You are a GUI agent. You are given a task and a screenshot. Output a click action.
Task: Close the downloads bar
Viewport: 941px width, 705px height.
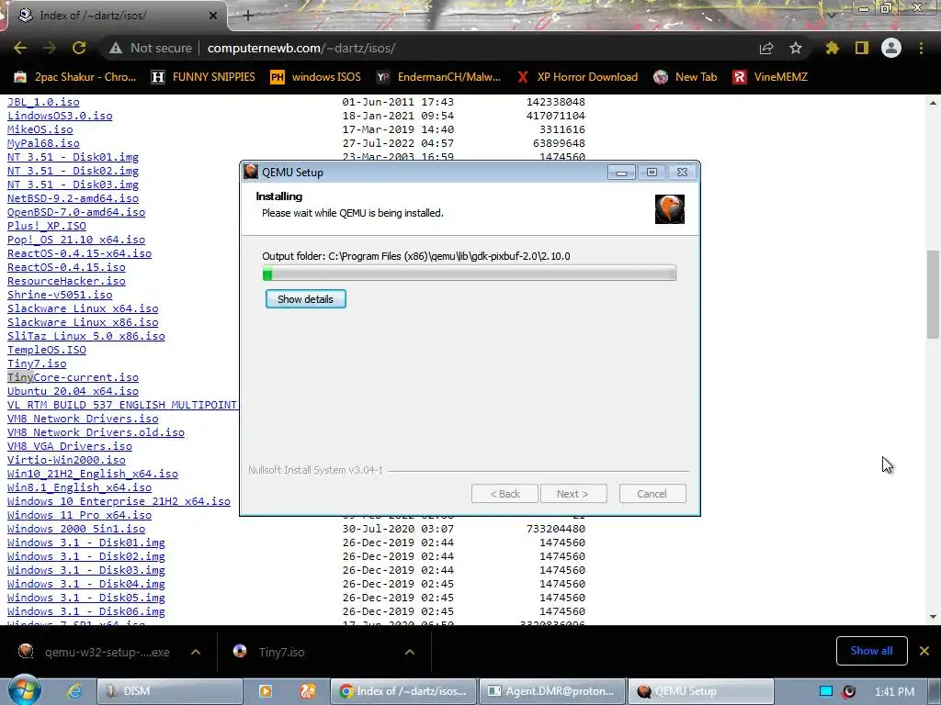click(924, 651)
